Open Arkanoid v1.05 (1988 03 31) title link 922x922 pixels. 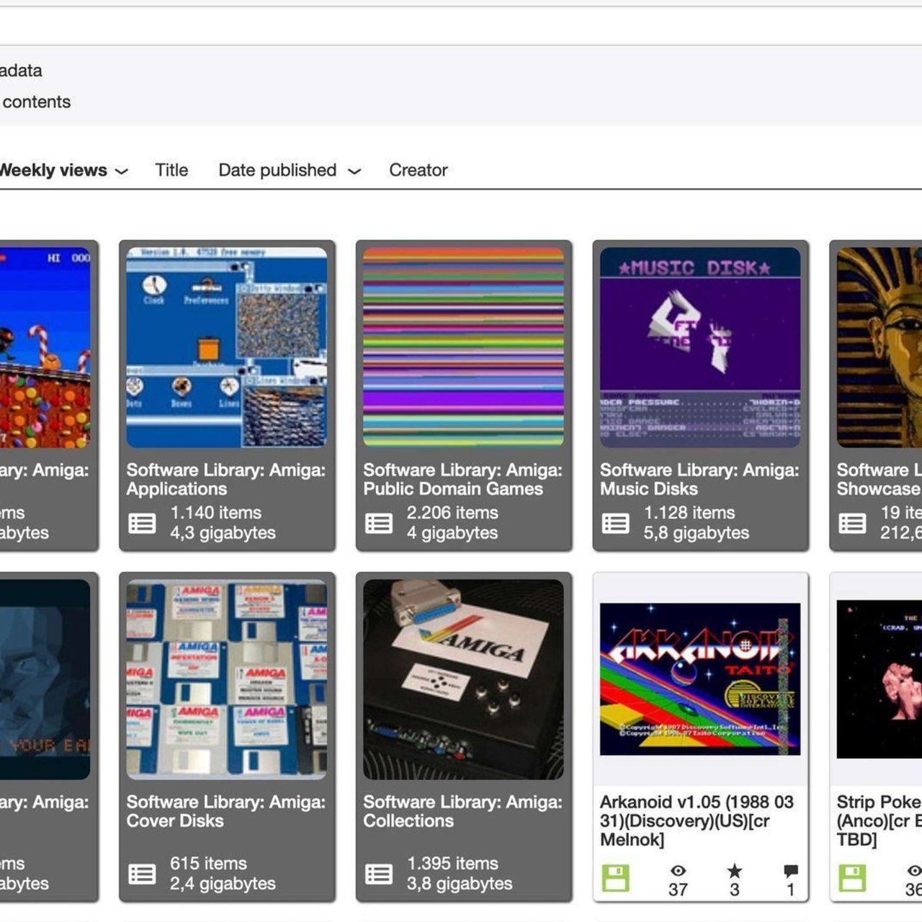[x=697, y=820]
